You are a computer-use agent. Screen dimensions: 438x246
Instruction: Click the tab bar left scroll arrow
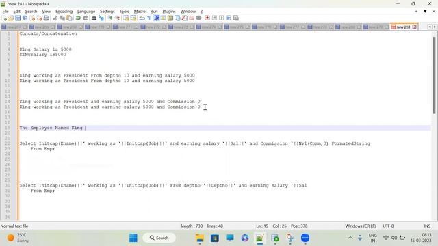(430, 27)
